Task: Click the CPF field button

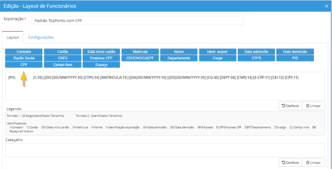Action: click(24, 65)
